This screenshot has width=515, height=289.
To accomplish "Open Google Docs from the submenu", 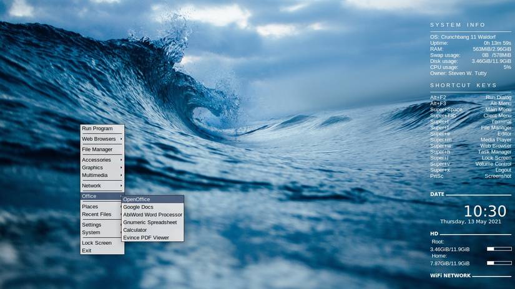I will (x=153, y=207).
